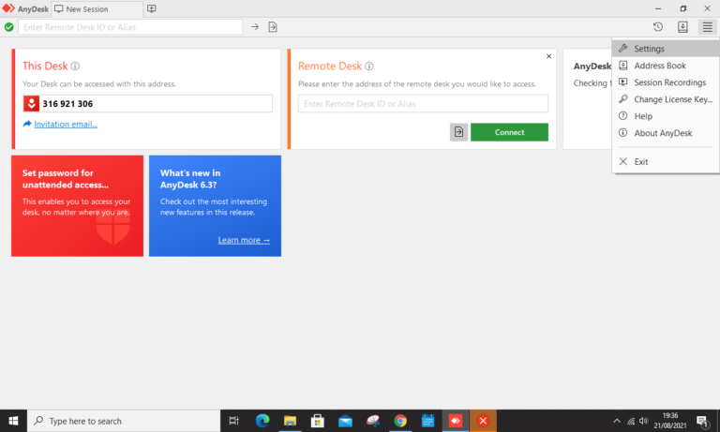Image resolution: width=720 pixels, height=432 pixels.
Task: Click the AnyDesk logo in title bar
Action: point(8,8)
